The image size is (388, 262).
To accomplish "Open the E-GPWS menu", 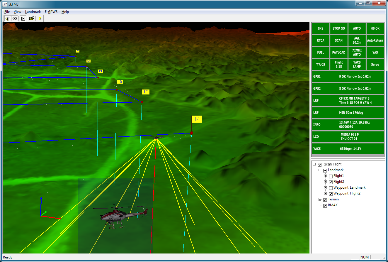I will pyautogui.click(x=51, y=12).
